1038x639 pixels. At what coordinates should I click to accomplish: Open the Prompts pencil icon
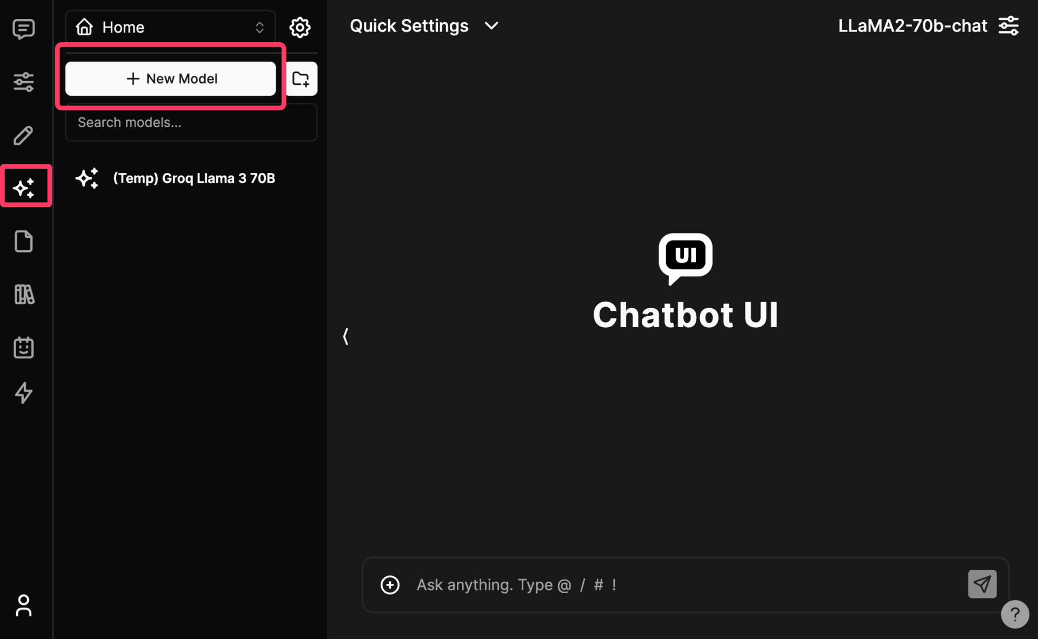pyautogui.click(x=23, y=135)
